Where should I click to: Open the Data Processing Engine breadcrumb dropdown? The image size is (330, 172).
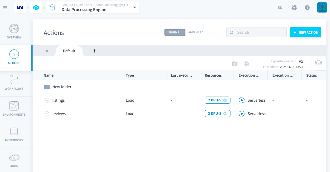click(134, 7)
